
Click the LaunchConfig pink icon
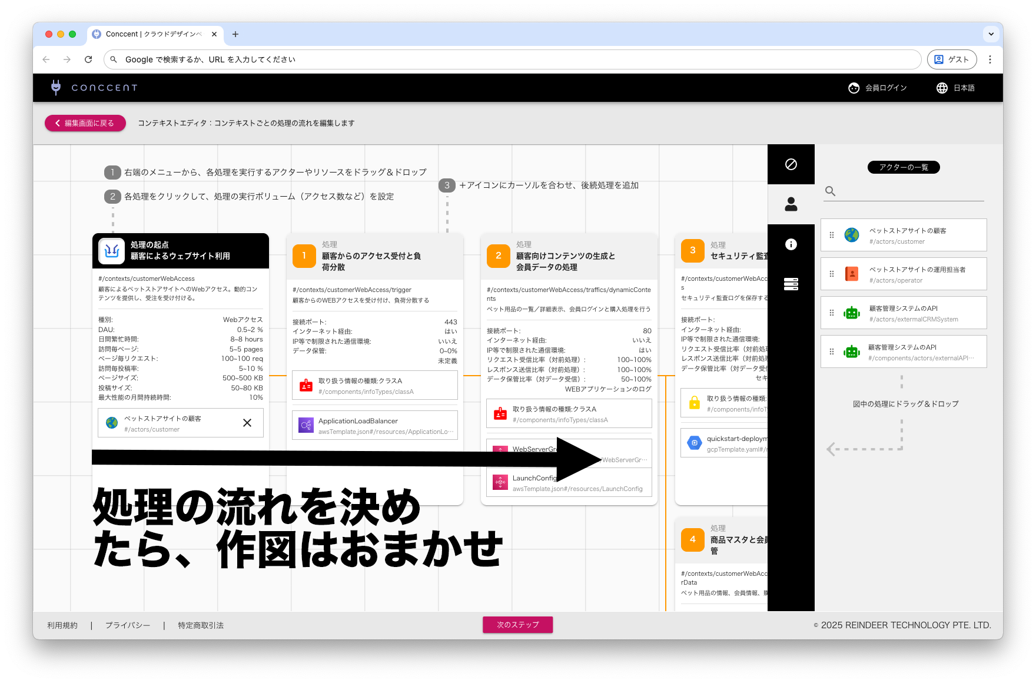(500, 483)
